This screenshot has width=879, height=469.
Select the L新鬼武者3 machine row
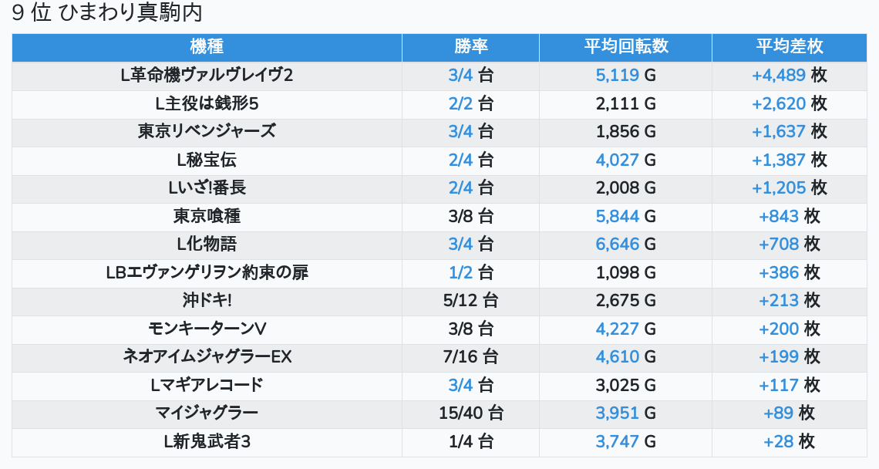click(207, 441)
